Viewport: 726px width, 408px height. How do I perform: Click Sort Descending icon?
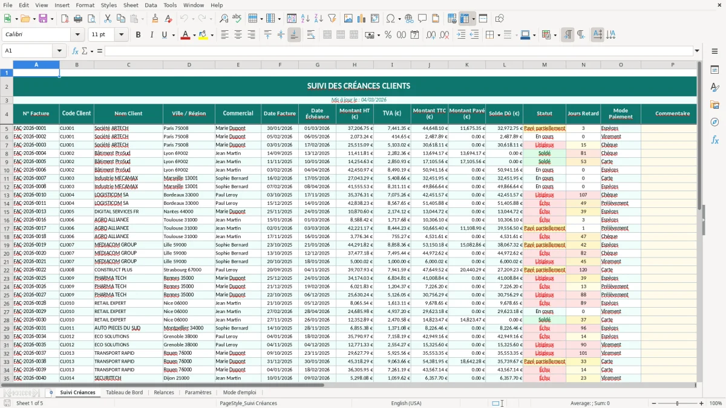(x=318, y=19)
